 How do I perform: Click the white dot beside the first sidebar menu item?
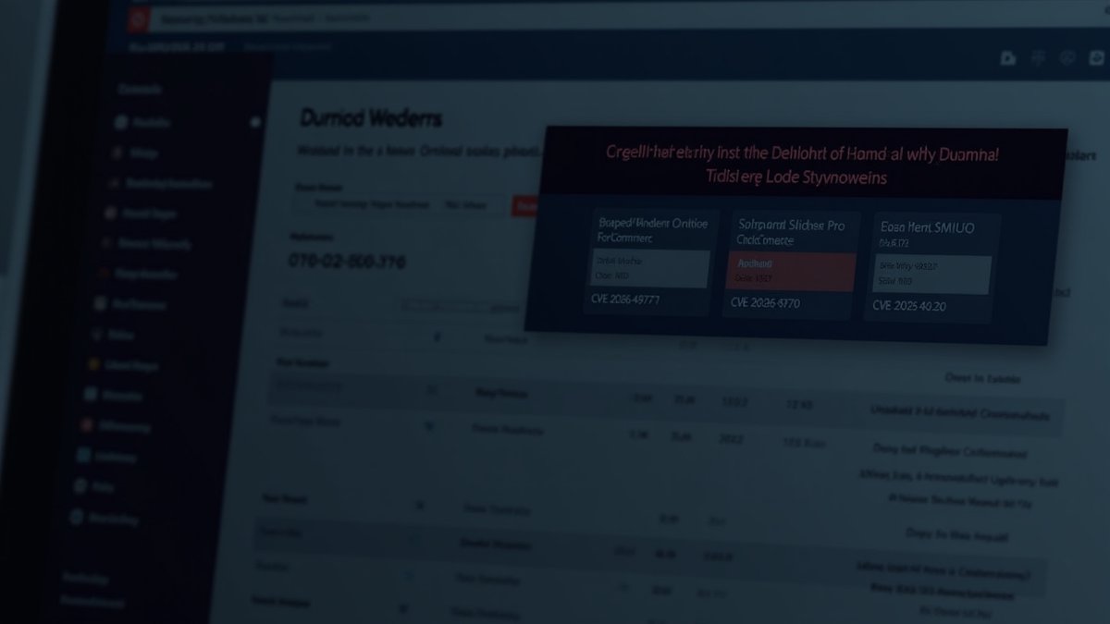[x=255, y=122]
